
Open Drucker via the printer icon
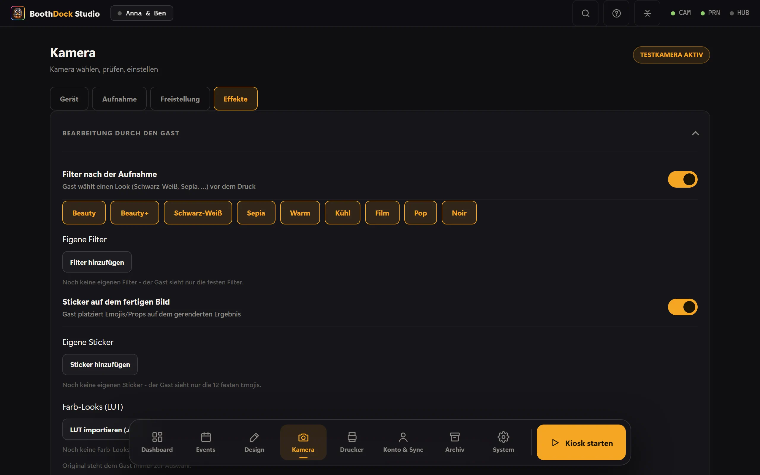[x=352, y=437]
